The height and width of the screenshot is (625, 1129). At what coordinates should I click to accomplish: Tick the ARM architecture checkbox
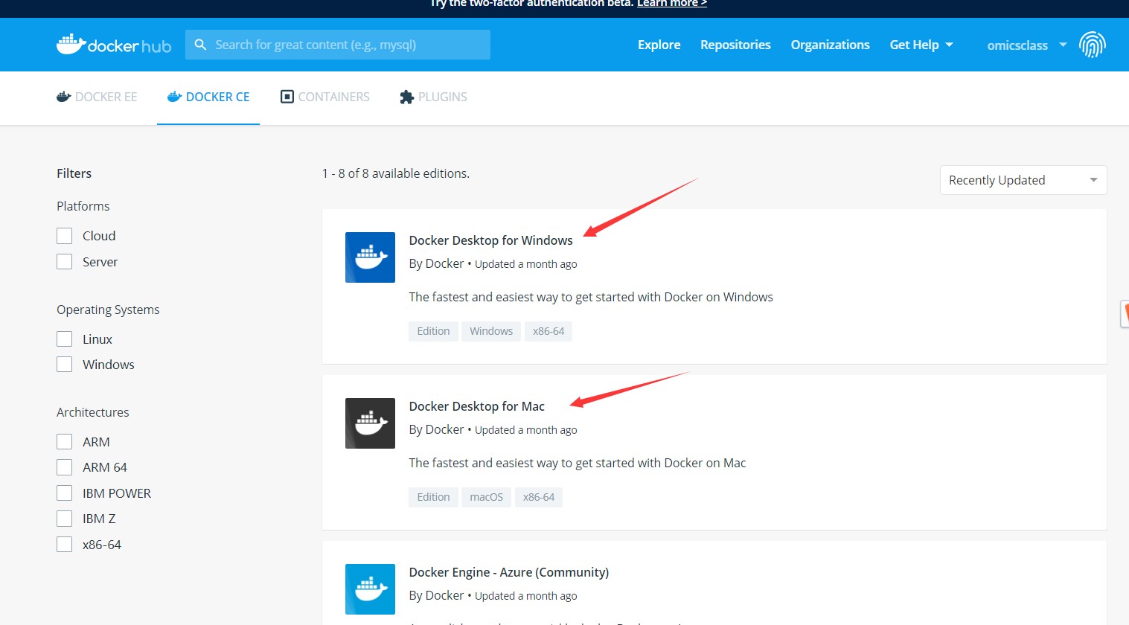pyautogui.click(x=65, y=442)
